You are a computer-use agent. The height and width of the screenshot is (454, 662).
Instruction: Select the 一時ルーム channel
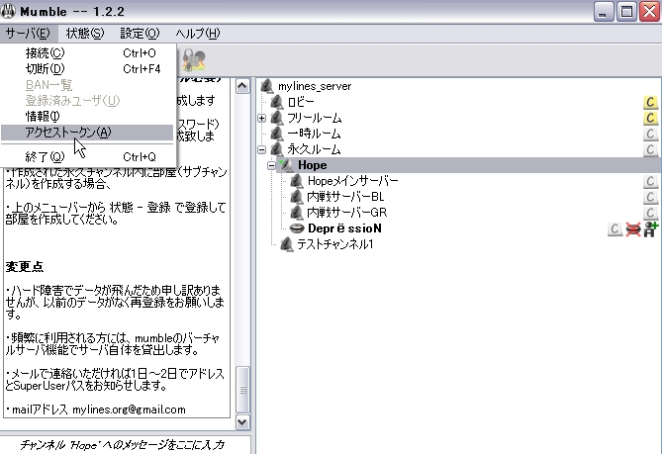pyautogui.click(x=314, y=134)
